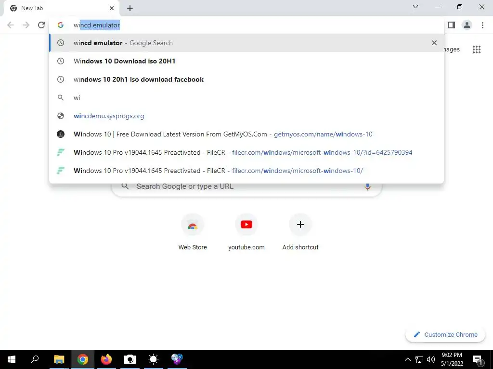Open the Windows Start menu
Image resolution: width=493 pixels, height=369 pixels.
[12, 359]
